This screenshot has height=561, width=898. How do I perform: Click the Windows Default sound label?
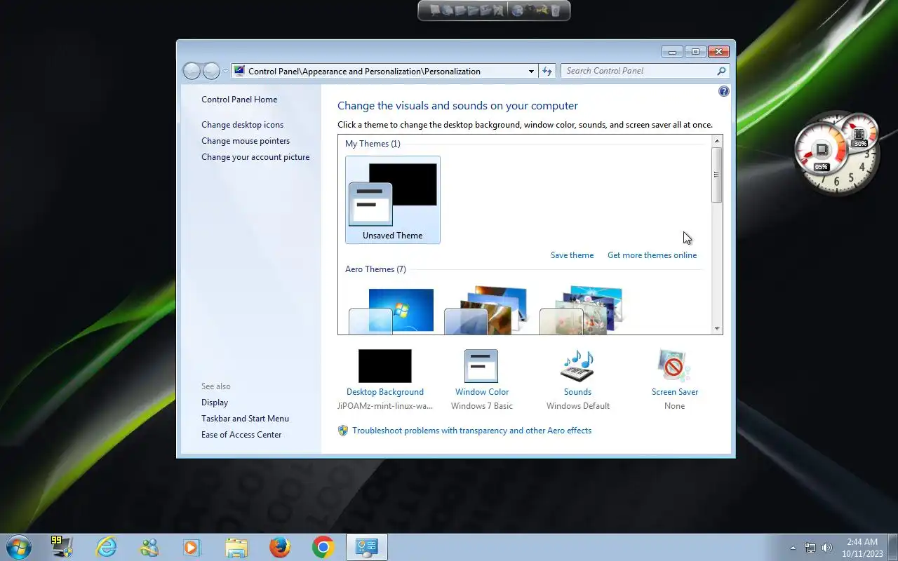click(x=578, y=406)
